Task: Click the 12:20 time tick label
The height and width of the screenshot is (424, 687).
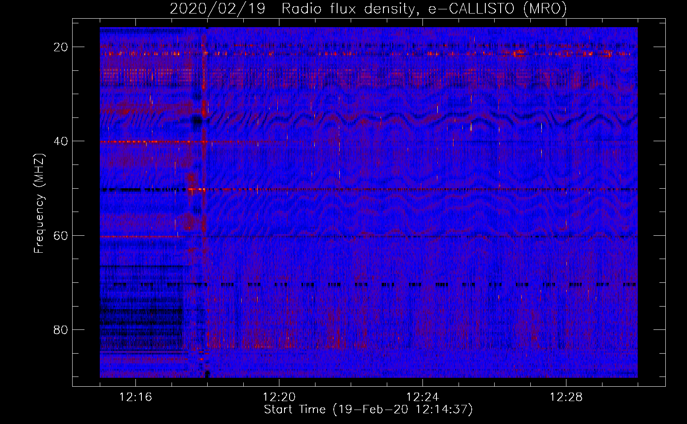Action: pyautogui.click(x=279, y=397)
